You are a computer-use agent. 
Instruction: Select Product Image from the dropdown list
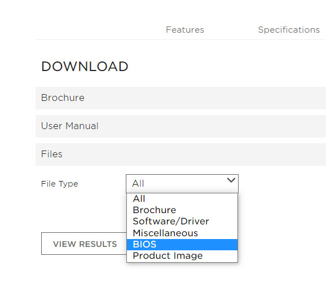[182, 256]
